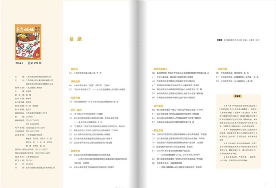Click the 总第 978 期 issue number
The height and width of the screenshot is (188, 276).
tap(34, 63)
